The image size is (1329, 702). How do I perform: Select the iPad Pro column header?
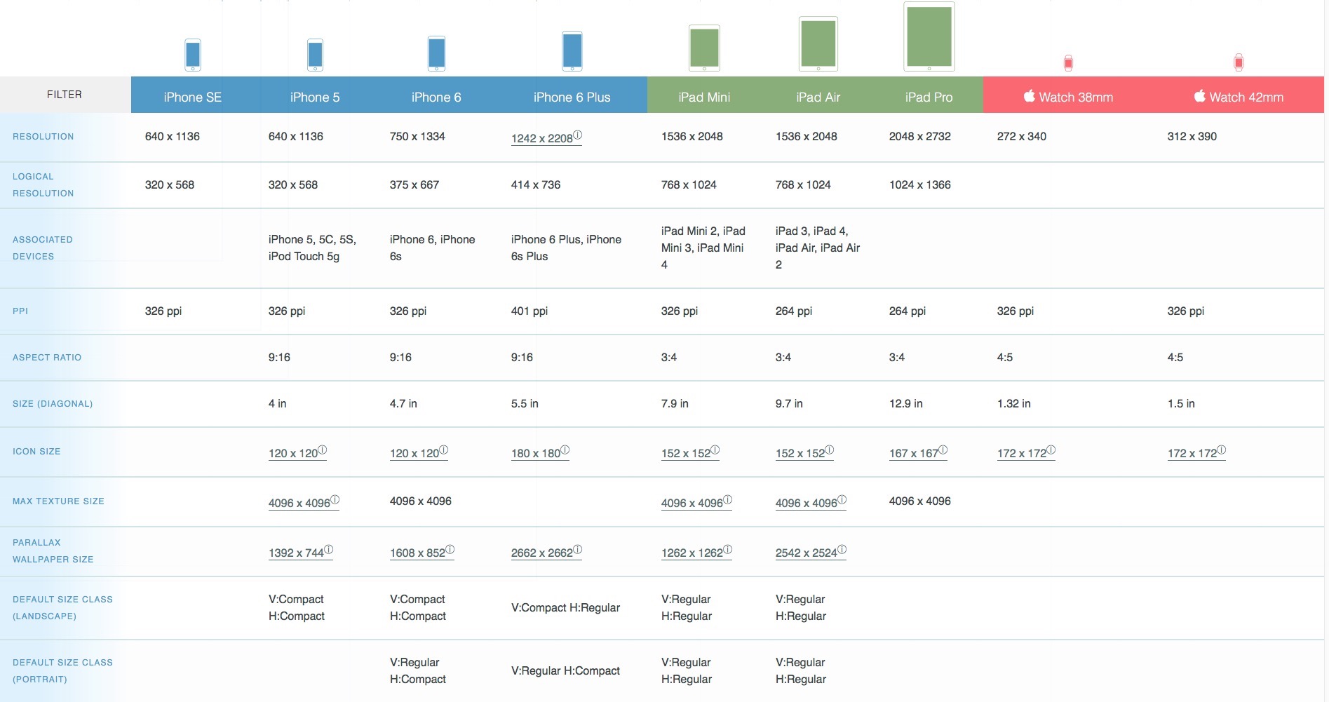(x=929, y=97)
